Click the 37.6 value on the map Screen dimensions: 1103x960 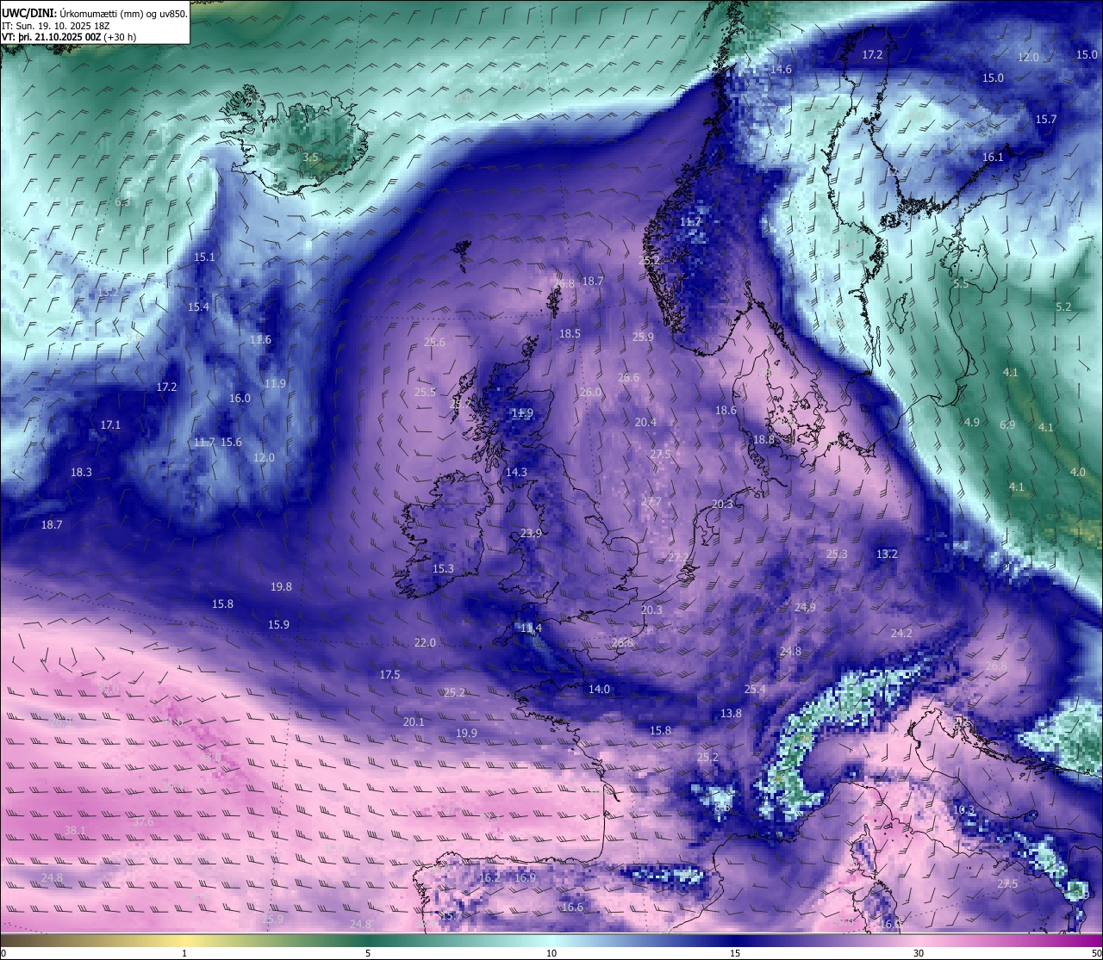tap(143, 821)
